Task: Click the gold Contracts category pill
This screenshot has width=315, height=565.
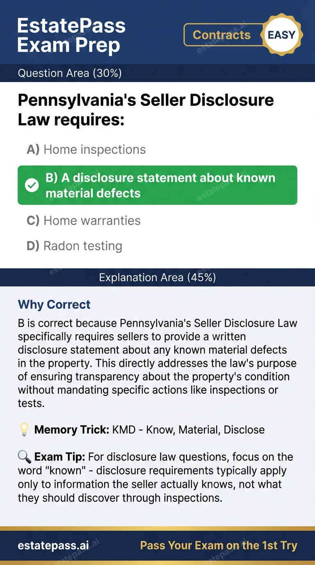Action: pyautogui.click(x=222, y=35)
